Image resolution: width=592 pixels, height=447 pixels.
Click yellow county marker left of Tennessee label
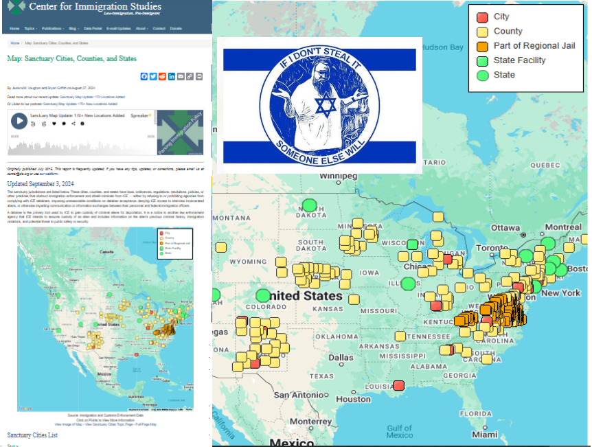(x=400, y=336)
